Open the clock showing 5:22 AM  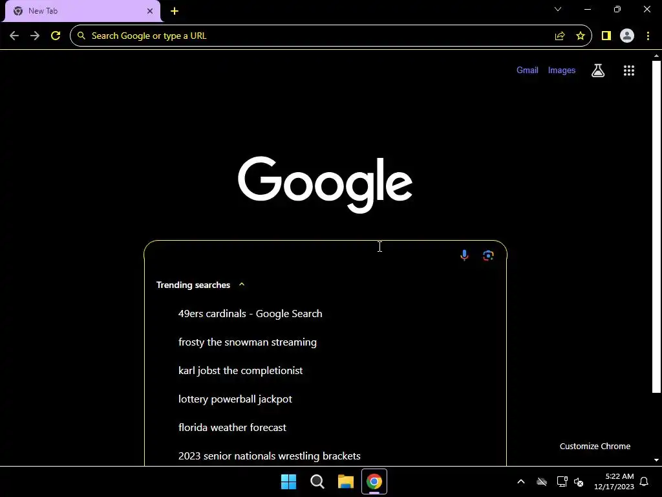[x=614, y=481]
